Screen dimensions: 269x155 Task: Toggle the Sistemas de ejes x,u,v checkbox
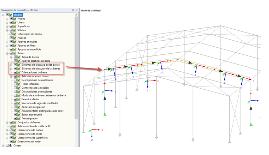click(x=15, y=68)
